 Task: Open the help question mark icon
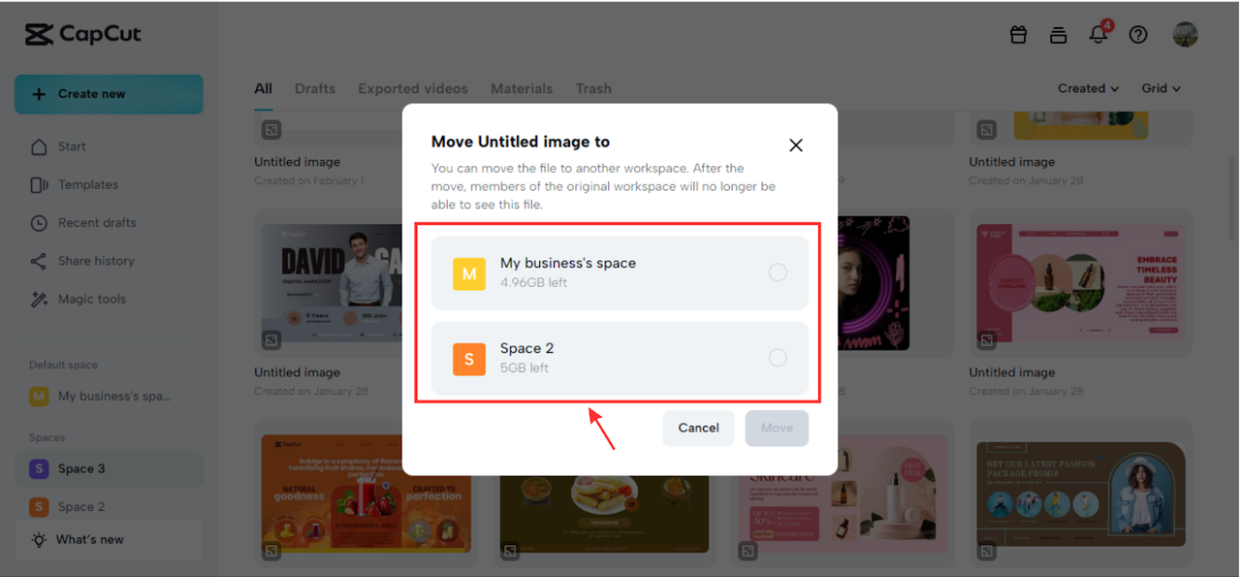pyautogui.click(x=1138, y=35)
